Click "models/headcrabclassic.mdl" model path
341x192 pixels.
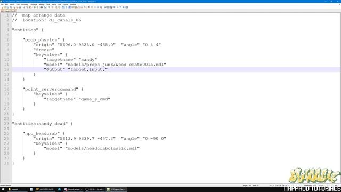[x=102, y=148]
